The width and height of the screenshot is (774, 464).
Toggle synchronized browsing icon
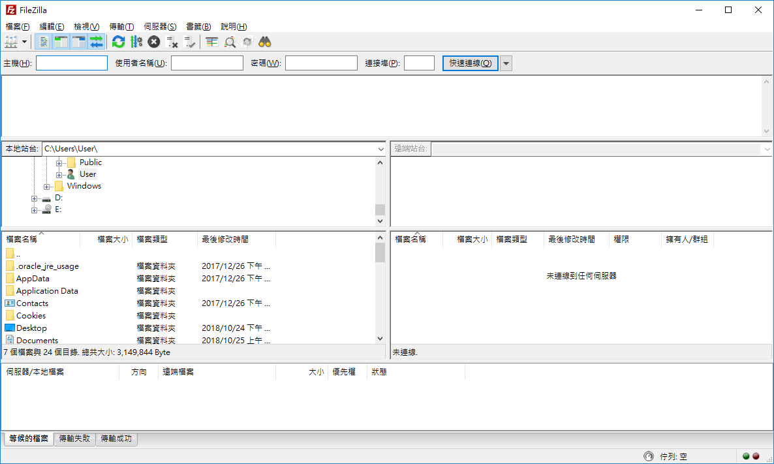[247, 42]
